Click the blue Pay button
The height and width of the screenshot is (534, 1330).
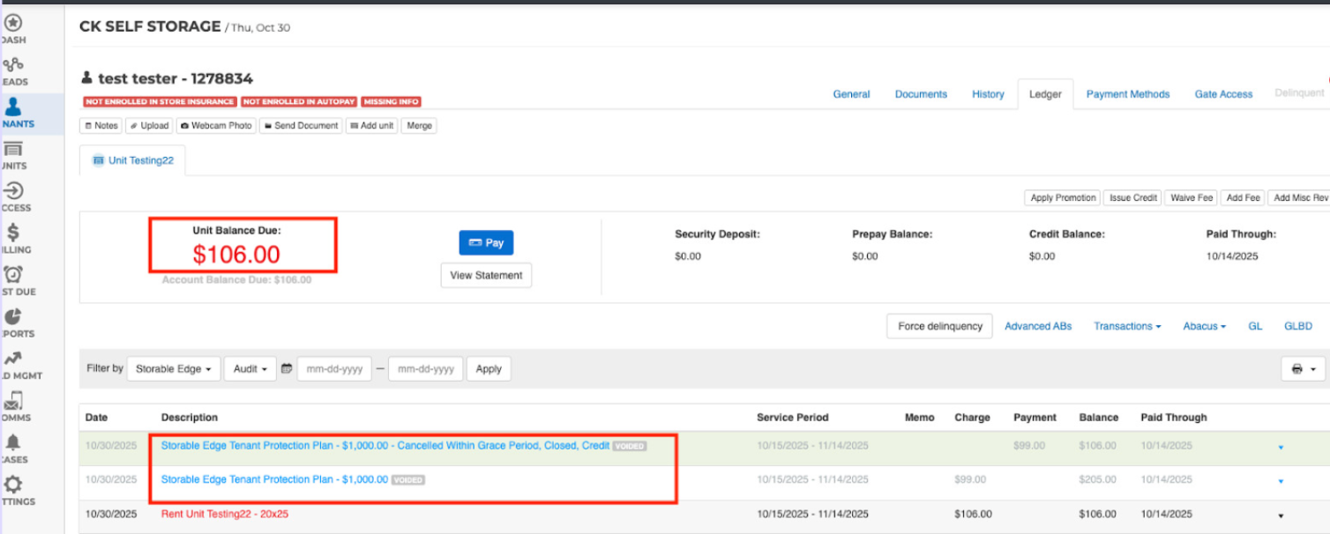click(486, 242)
